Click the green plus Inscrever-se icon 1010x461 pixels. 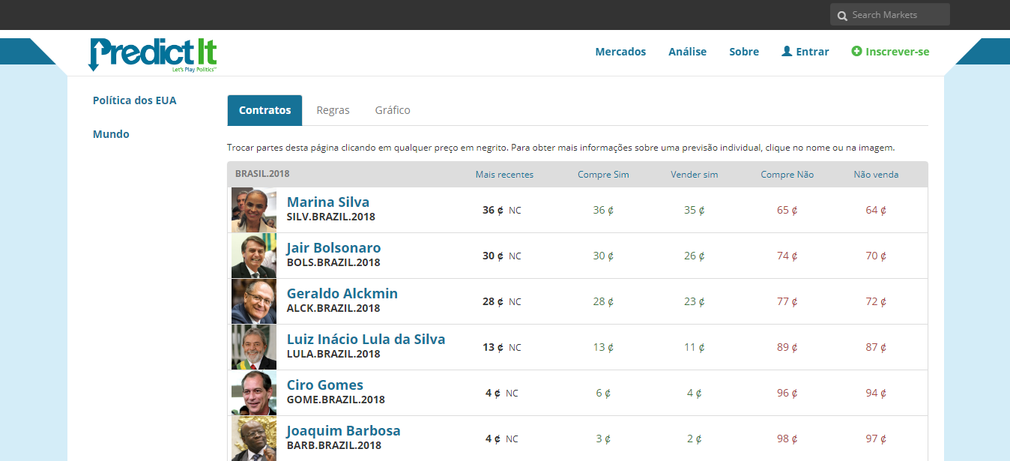click(856, 51)
